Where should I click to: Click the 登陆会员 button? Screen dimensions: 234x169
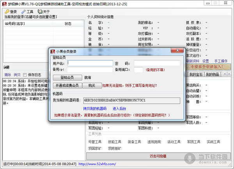coord(67,78)
